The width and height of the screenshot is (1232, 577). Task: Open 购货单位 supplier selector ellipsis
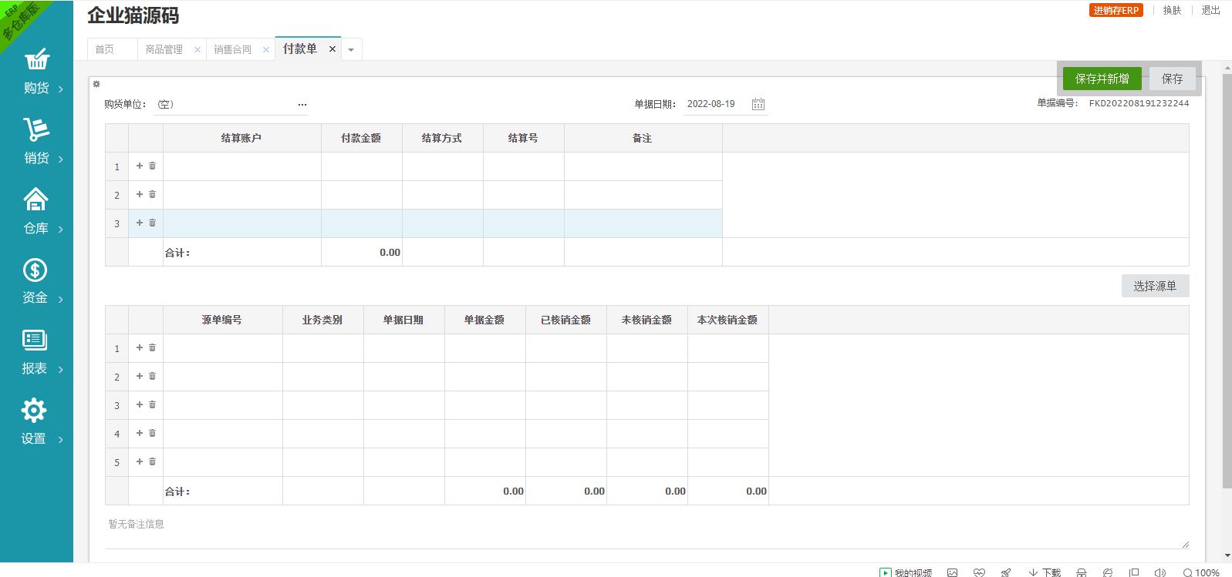[x=302, y=104]
